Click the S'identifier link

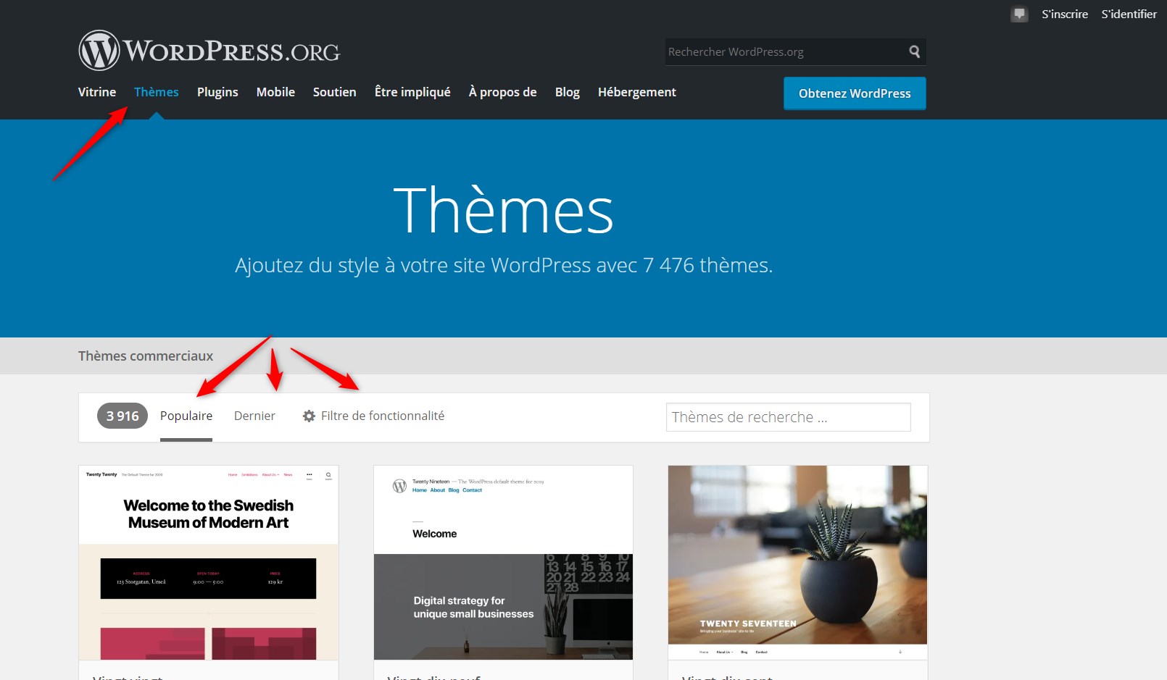[1129, 14]
